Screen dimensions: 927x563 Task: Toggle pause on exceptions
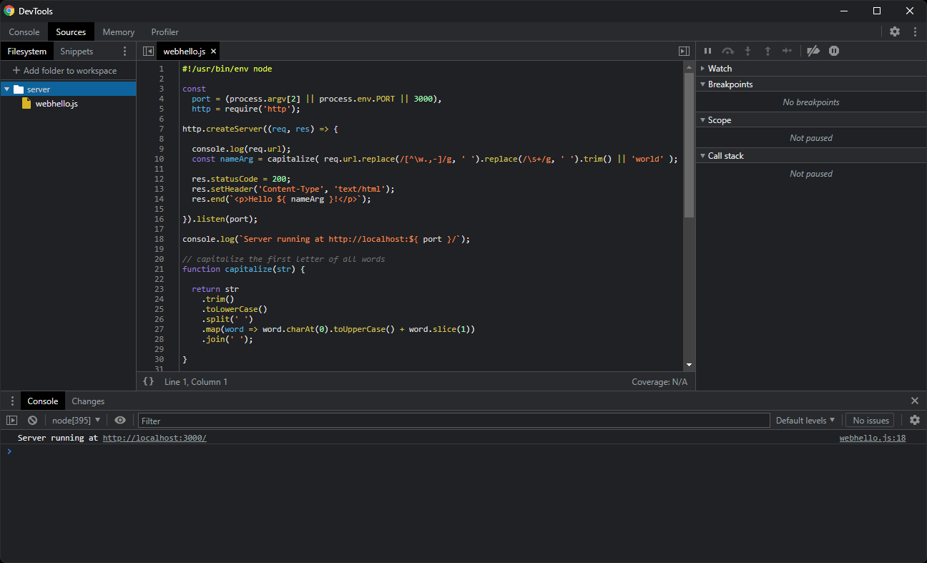tap(833, 51)
